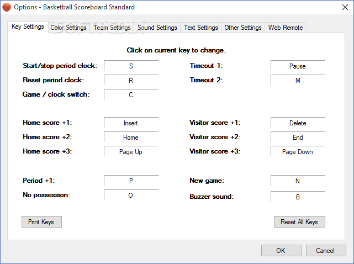Click the Print Keys button

(41, 222)
